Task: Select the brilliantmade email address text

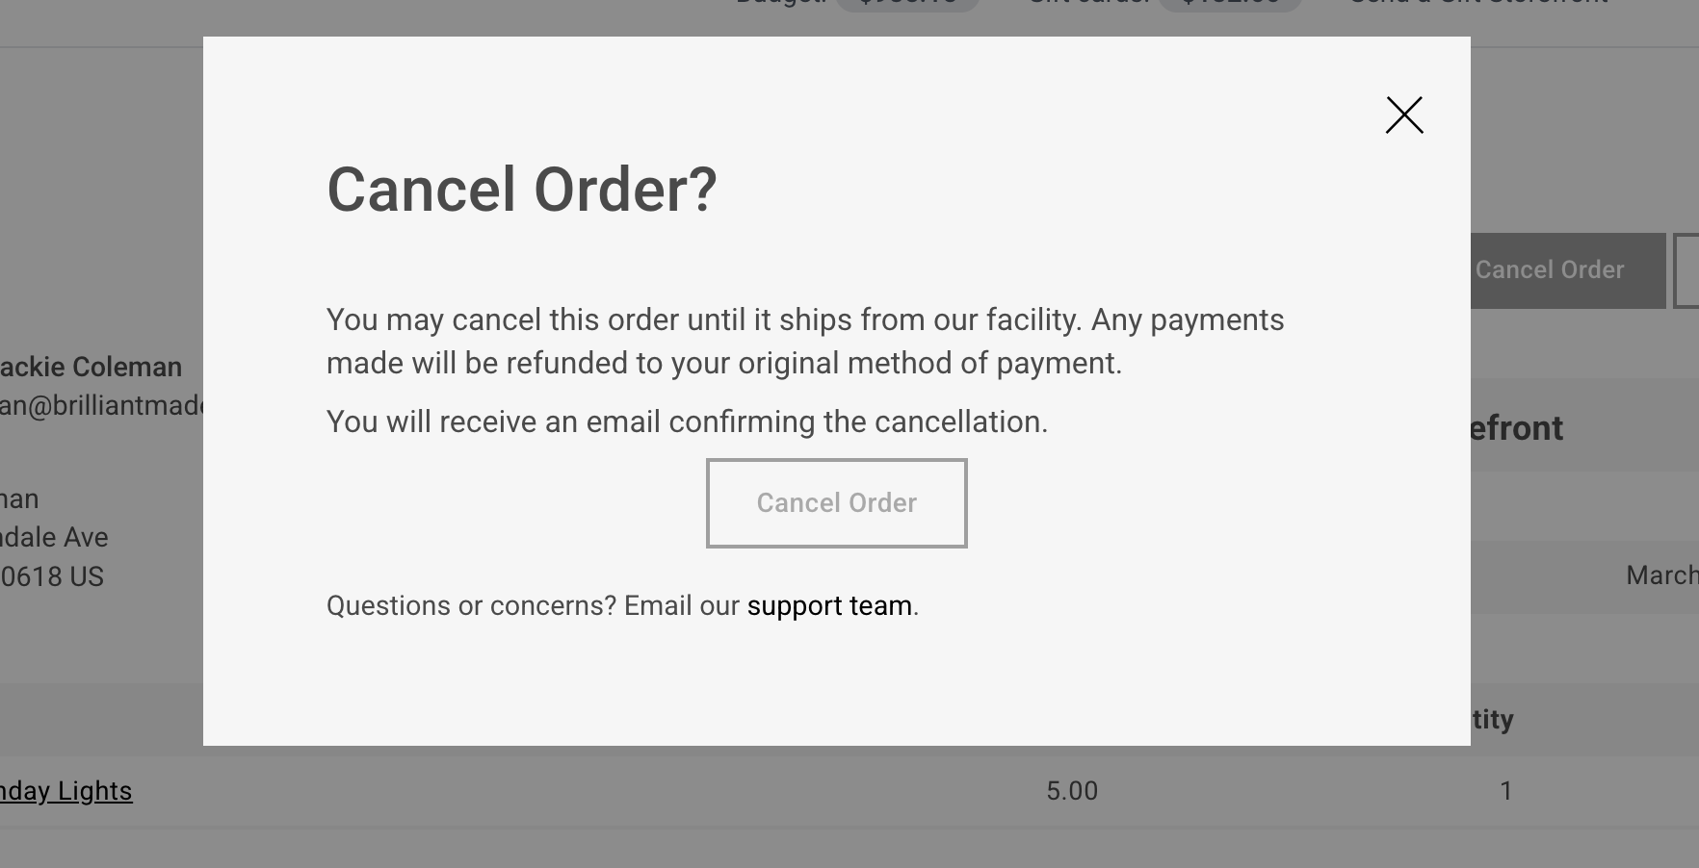Action: (101, 406)
